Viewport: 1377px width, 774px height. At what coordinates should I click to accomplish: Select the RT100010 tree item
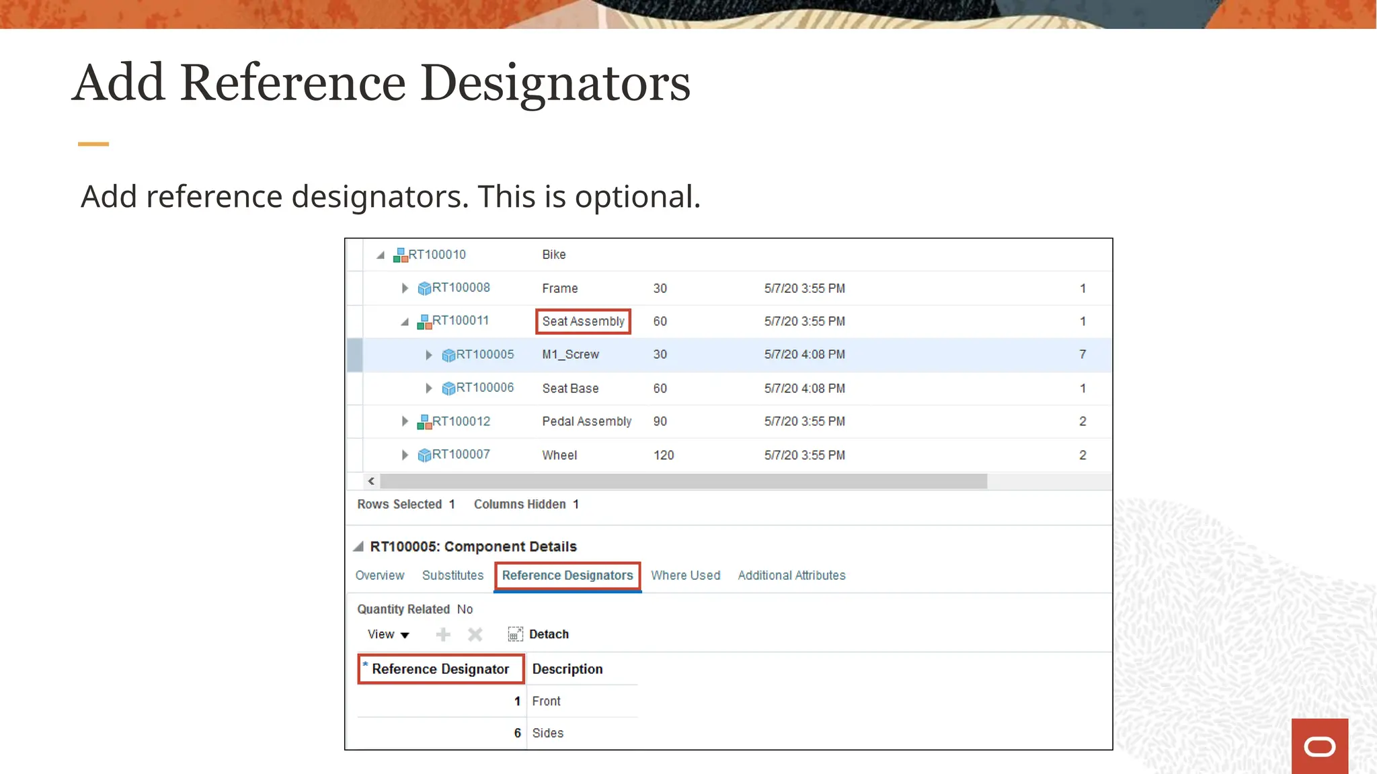[437, 255]
